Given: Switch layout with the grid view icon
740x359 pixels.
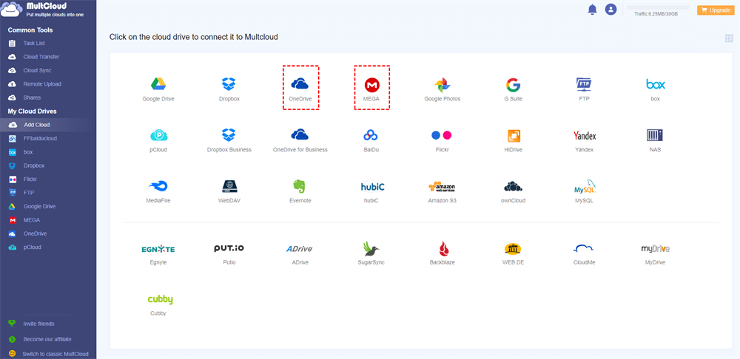Looking at the screenshot, I should (729, 38).
